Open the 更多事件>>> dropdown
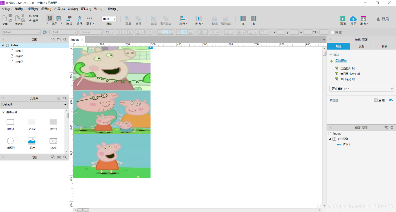Viewport: 396px width, 212px height. click(x=361, y=89)
